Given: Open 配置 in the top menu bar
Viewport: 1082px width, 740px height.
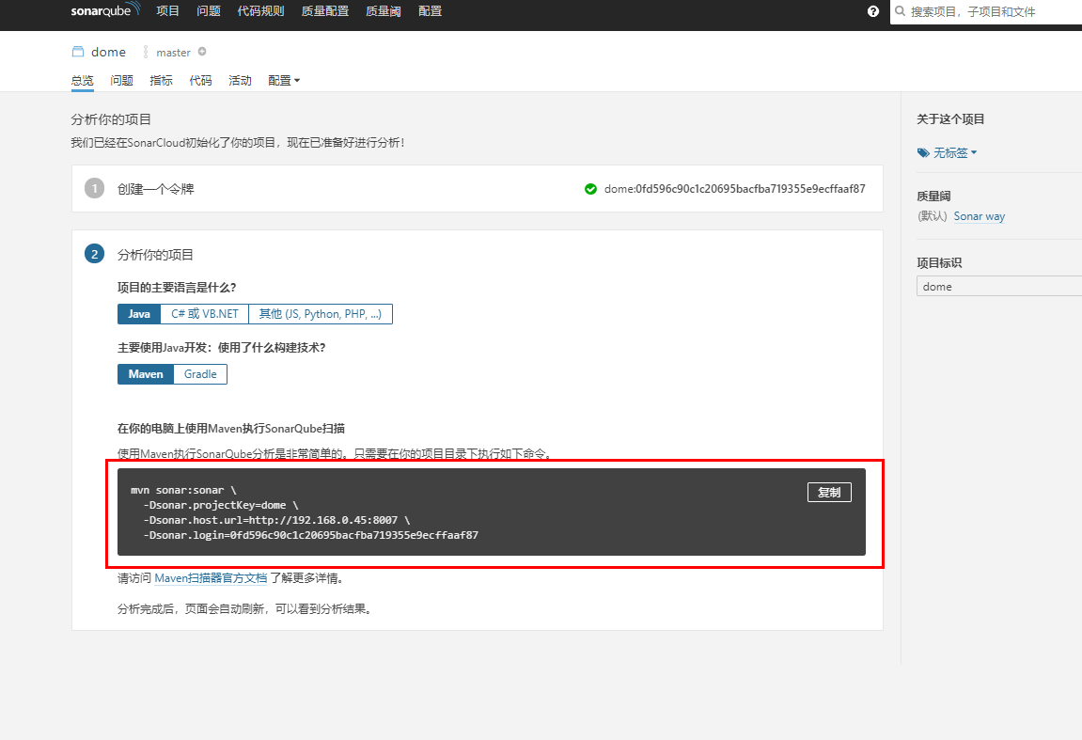Looking at the screenshot, I should [x=430, y=11].
